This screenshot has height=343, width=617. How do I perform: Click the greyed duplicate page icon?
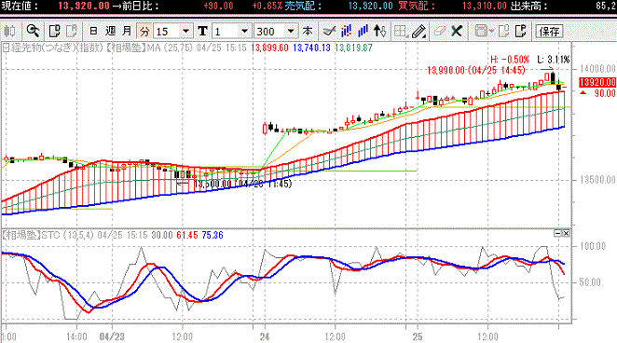(x=71, y=31)
